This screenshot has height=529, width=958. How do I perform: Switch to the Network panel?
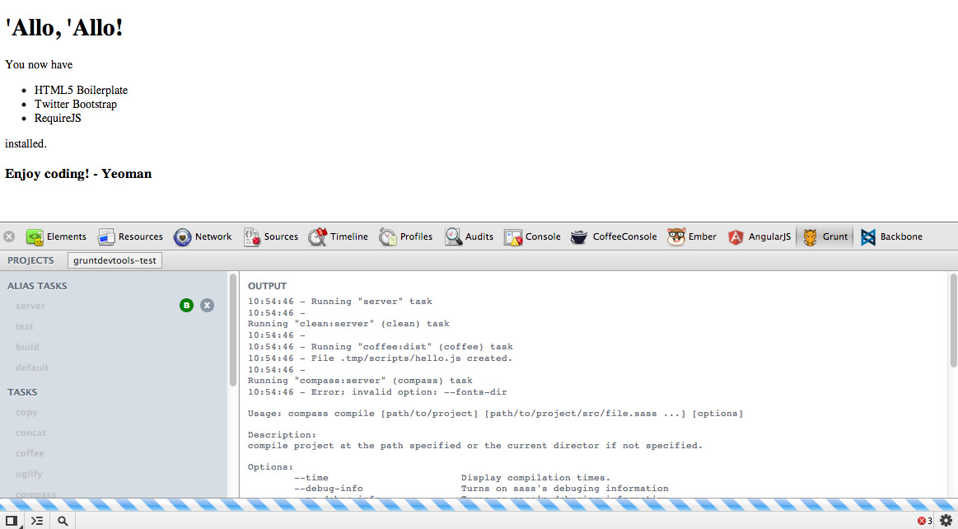coord(203,236)
